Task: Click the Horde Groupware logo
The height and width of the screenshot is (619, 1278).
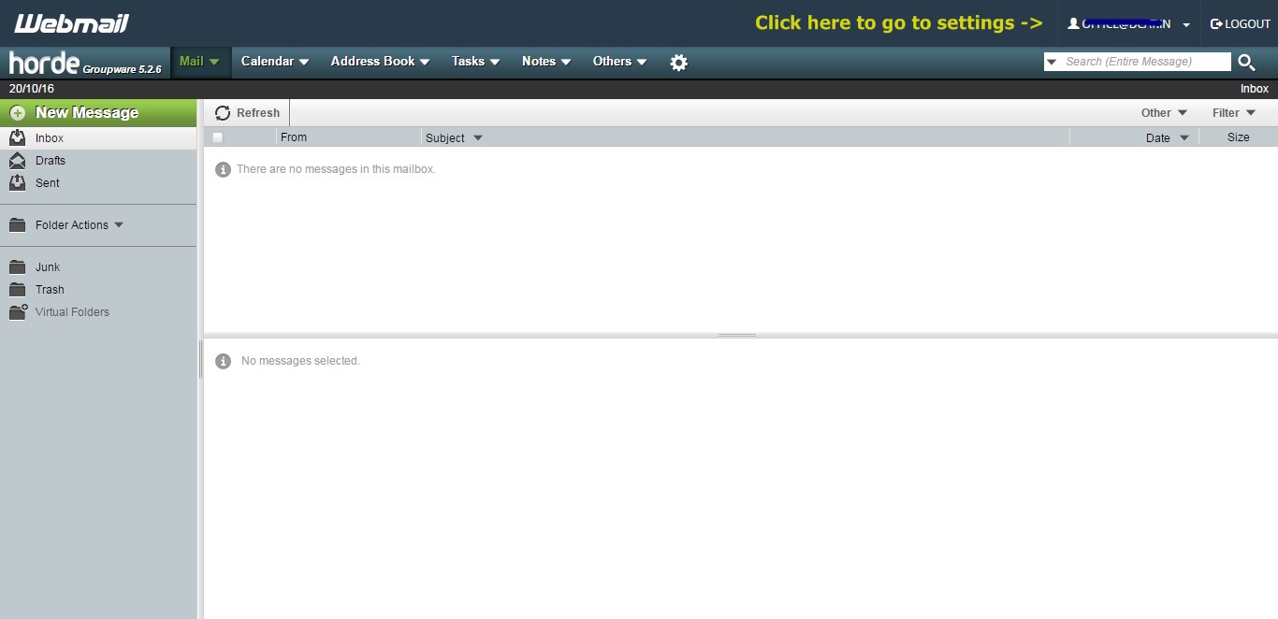Action: (x=85, y=63)
